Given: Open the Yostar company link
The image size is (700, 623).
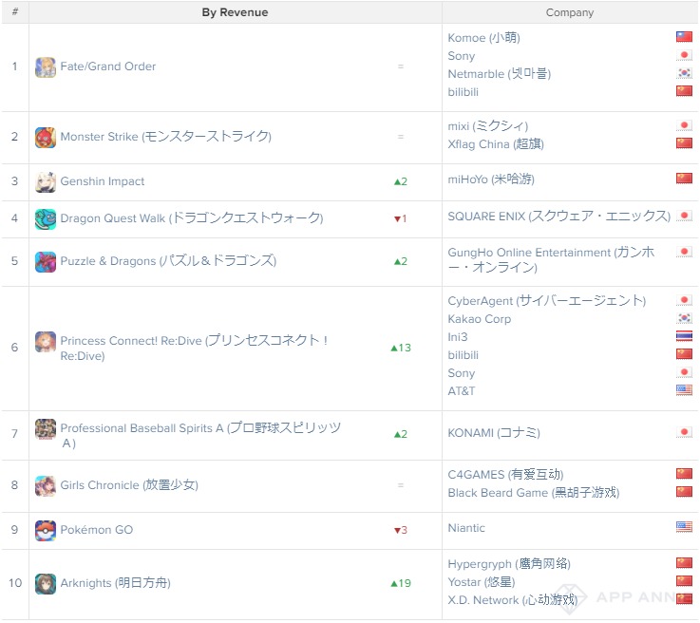Looking at the screenshot, I should [482, 582].
